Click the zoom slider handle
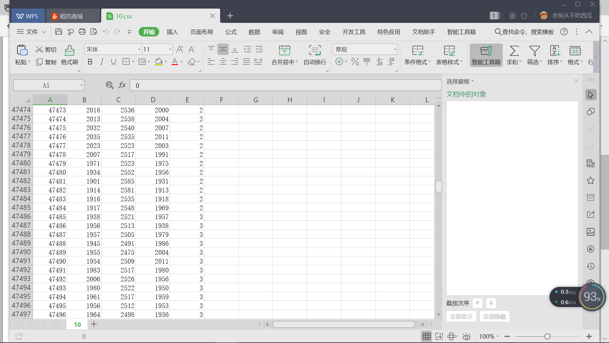609x343 pixels. [547, 336]
